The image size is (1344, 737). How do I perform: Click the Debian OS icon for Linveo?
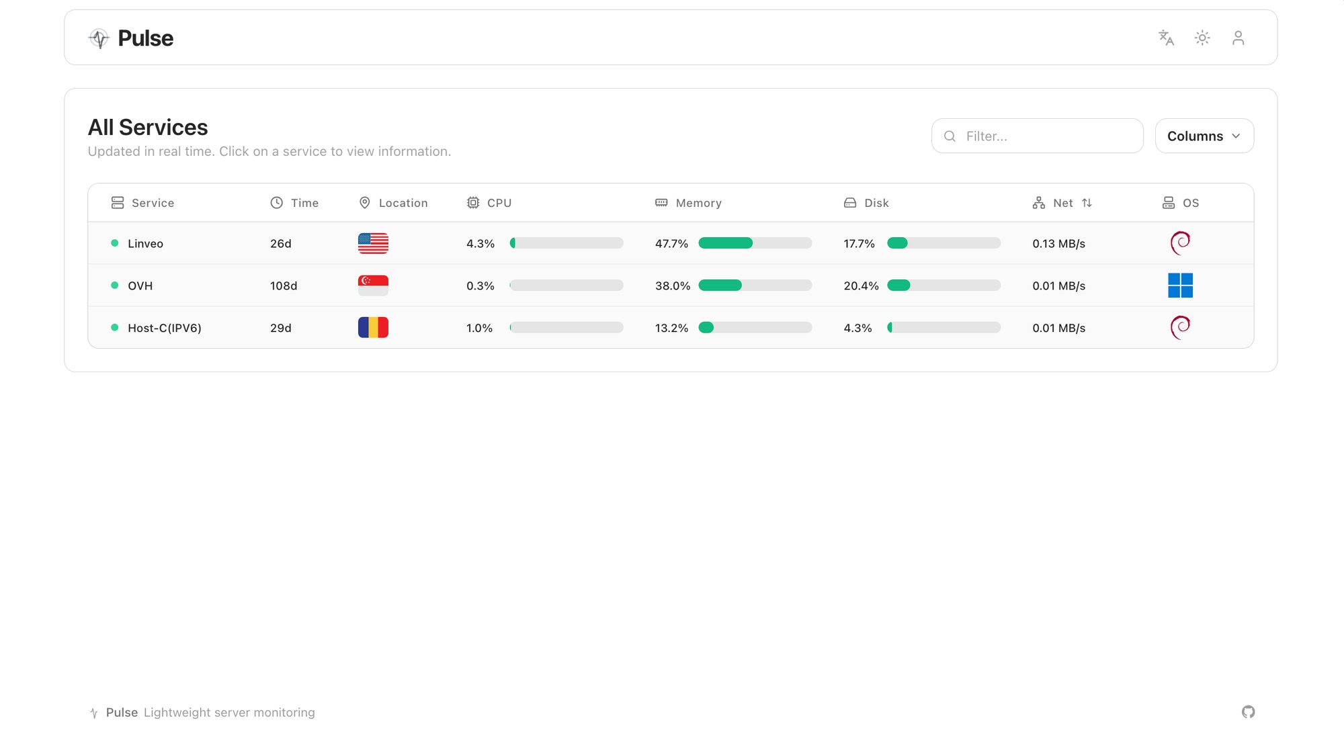[1180, 243]
